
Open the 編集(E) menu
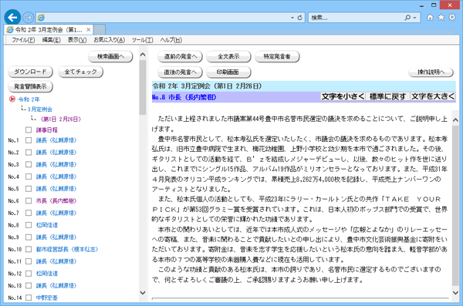(51, 40)
